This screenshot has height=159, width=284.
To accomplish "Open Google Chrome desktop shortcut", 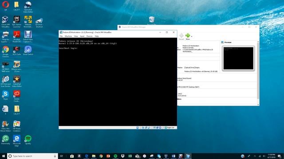I will [x=5, y=52].
